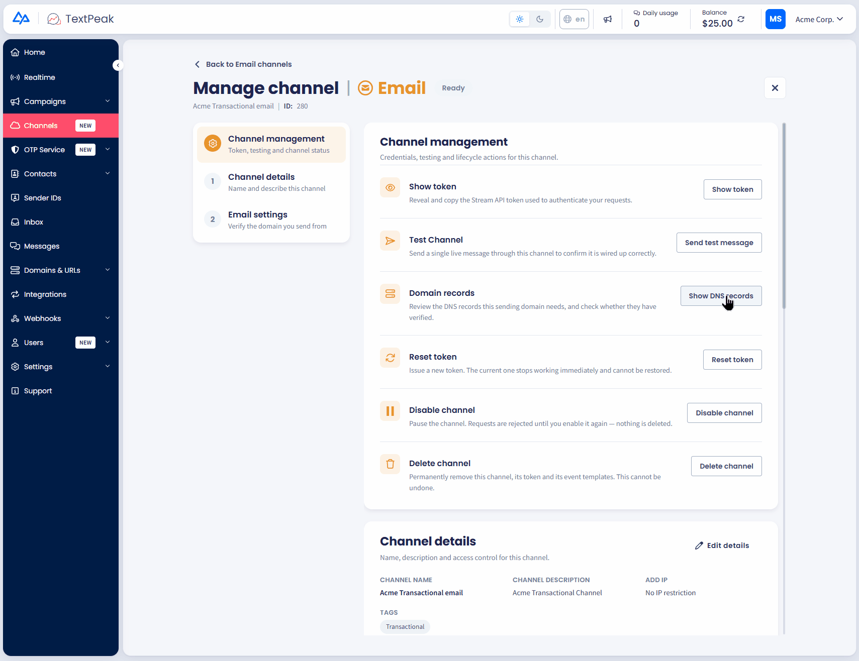Collapse the sidebar with the arrow button
The width and height of the screenshot is (859, 661).
(118, 65)
